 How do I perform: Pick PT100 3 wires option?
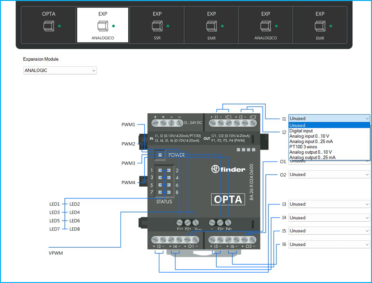pos(303,147)
